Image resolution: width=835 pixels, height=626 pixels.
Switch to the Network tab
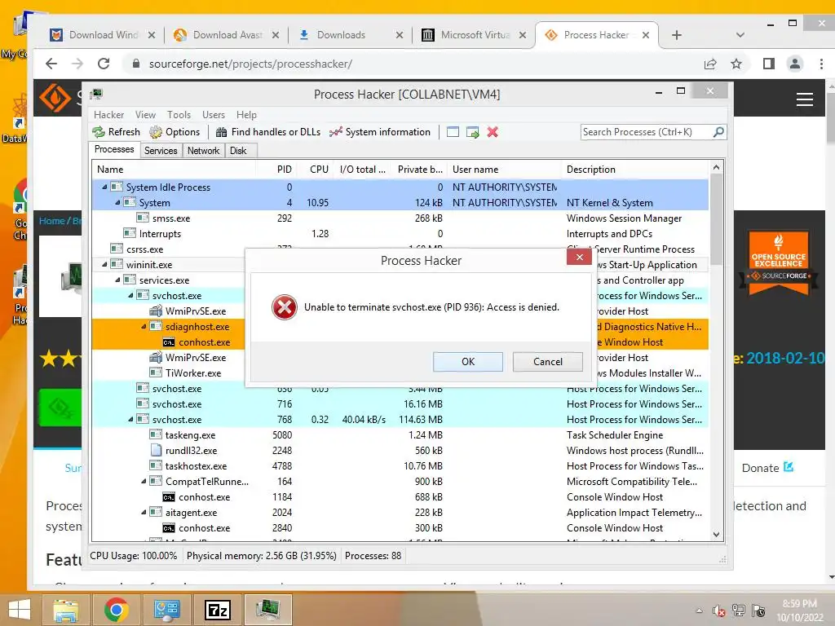(203, 151)
